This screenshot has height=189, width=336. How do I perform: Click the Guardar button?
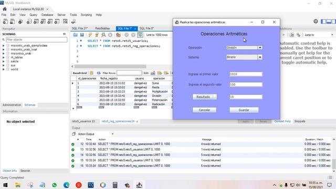click(x=244, y=110)
